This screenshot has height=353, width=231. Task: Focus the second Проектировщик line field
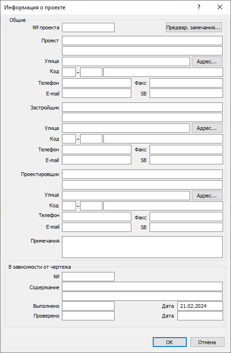pos(143,185)
